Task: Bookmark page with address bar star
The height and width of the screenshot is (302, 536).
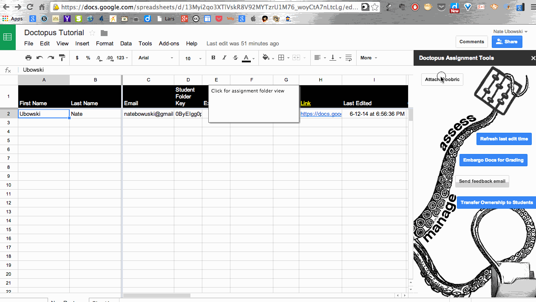Action: click(374, 7)
